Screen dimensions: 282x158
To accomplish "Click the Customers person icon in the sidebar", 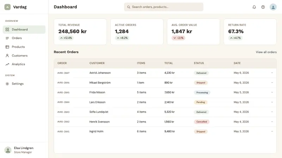I will point(7,55).
